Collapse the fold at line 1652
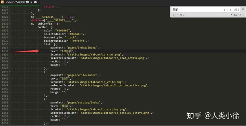The width and height of the screenshot is (246, 126). [10, 99]
